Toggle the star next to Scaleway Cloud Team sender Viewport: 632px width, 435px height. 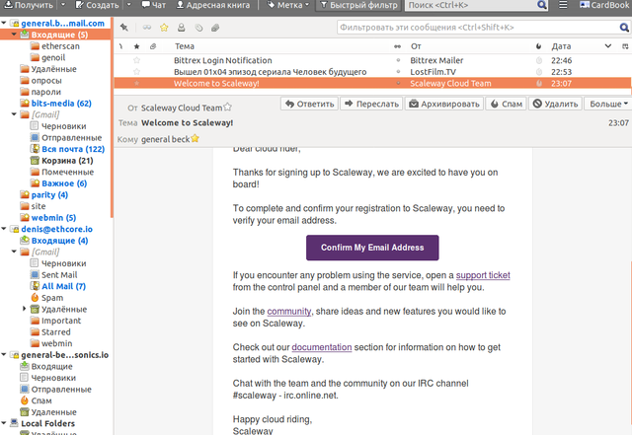pyautogui.click(x=228, y=107)
